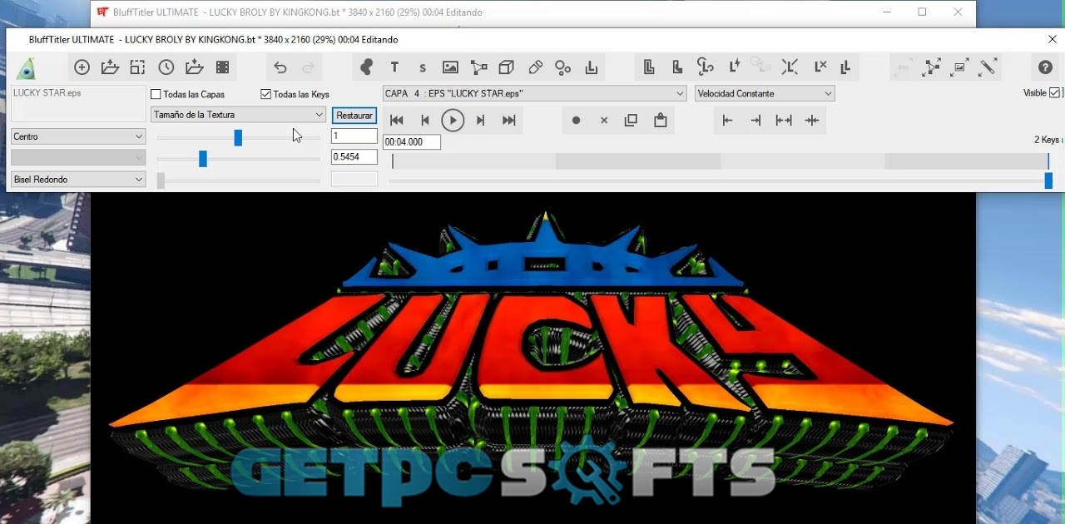Image resolution: width=1065 pixels, height=524 pixels.
Task: Add a text layer with the T icon
Action: 394,68
